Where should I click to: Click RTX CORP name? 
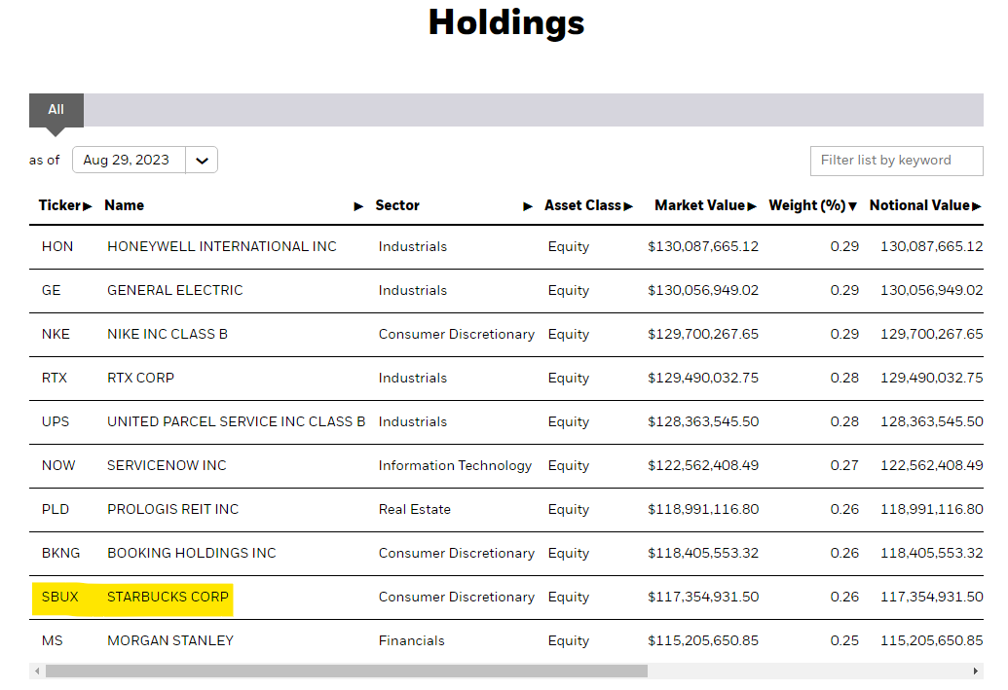coord(140,378)
